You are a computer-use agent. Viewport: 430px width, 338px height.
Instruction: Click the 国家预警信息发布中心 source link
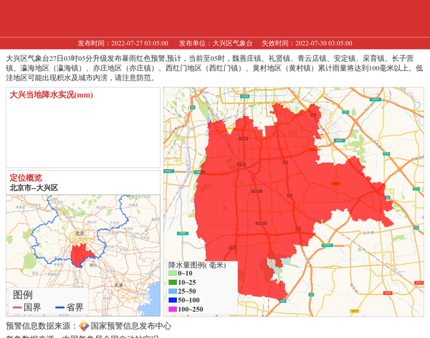[x=130, y=326]
